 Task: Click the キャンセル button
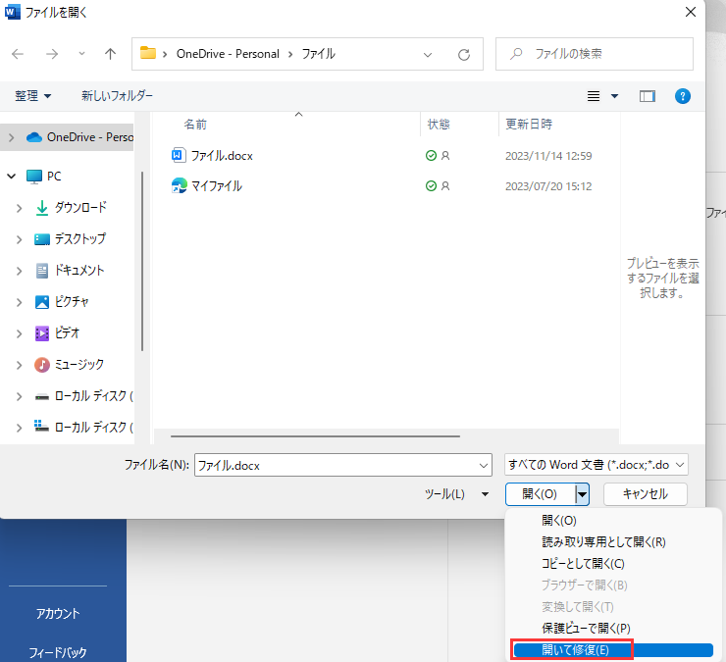coord(646,494)
